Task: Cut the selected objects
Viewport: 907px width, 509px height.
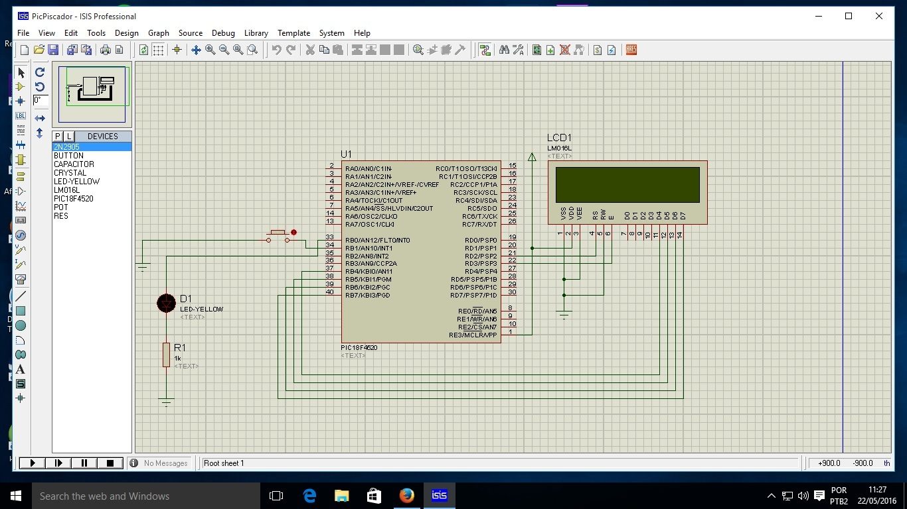Action: click(310, 50)
